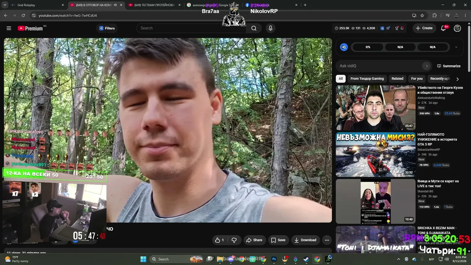Open the НЕВЪЗМОЖНА МИСИЯ video thumbnail
Viewport: 471px width, 265px height.
click(376, 155)
